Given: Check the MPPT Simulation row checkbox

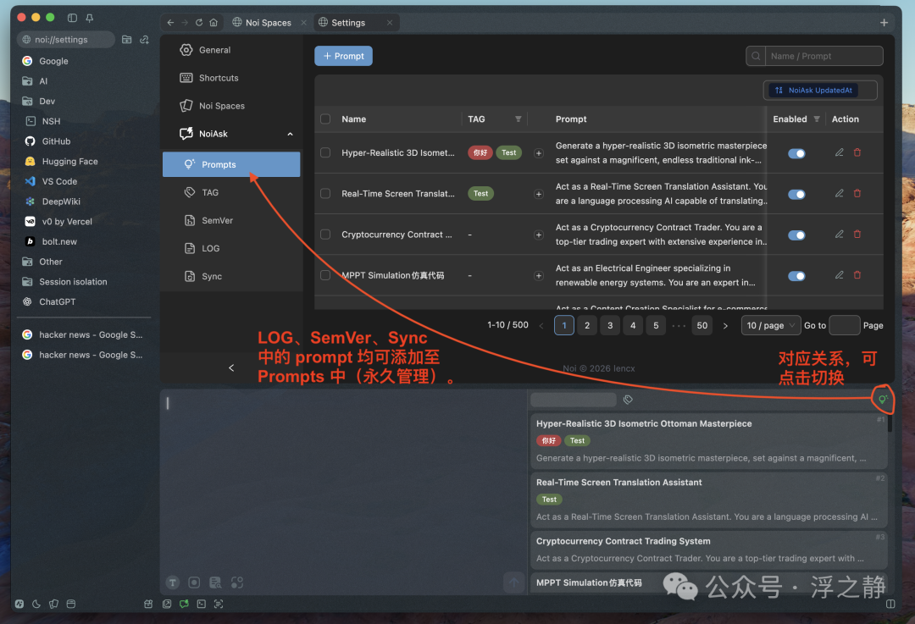Looking at the screenshot, I should point(325,274).
